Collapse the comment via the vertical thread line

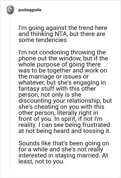(x=10, y=94)
